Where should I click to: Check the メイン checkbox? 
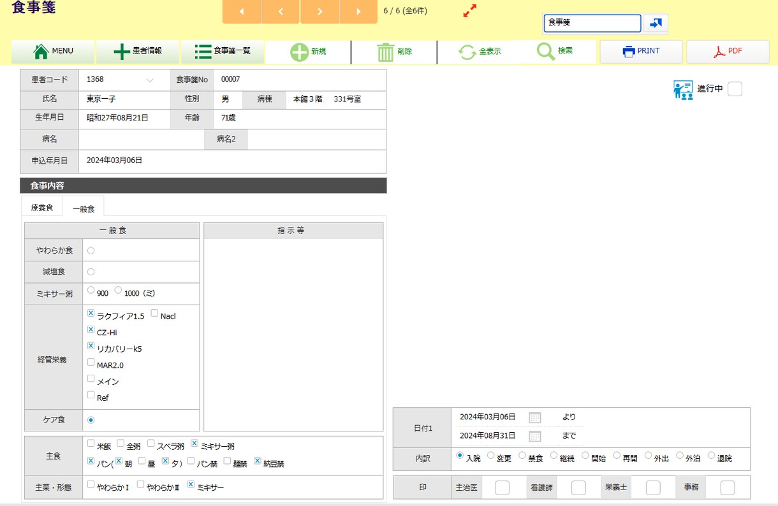91,379
